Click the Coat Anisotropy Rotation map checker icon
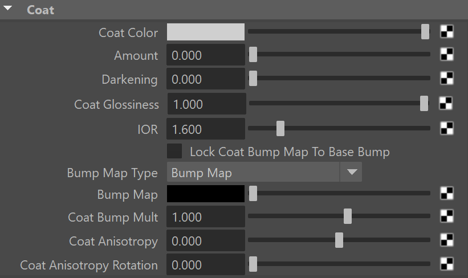 coord(447,264)
